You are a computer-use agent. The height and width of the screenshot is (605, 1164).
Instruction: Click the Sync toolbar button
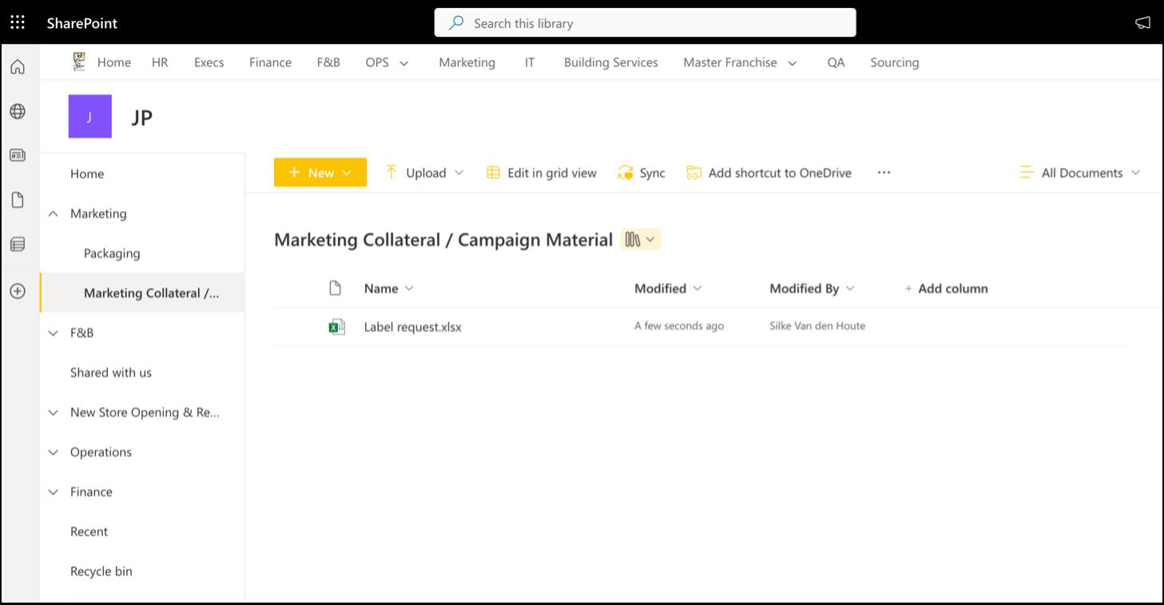pos(641,173)
